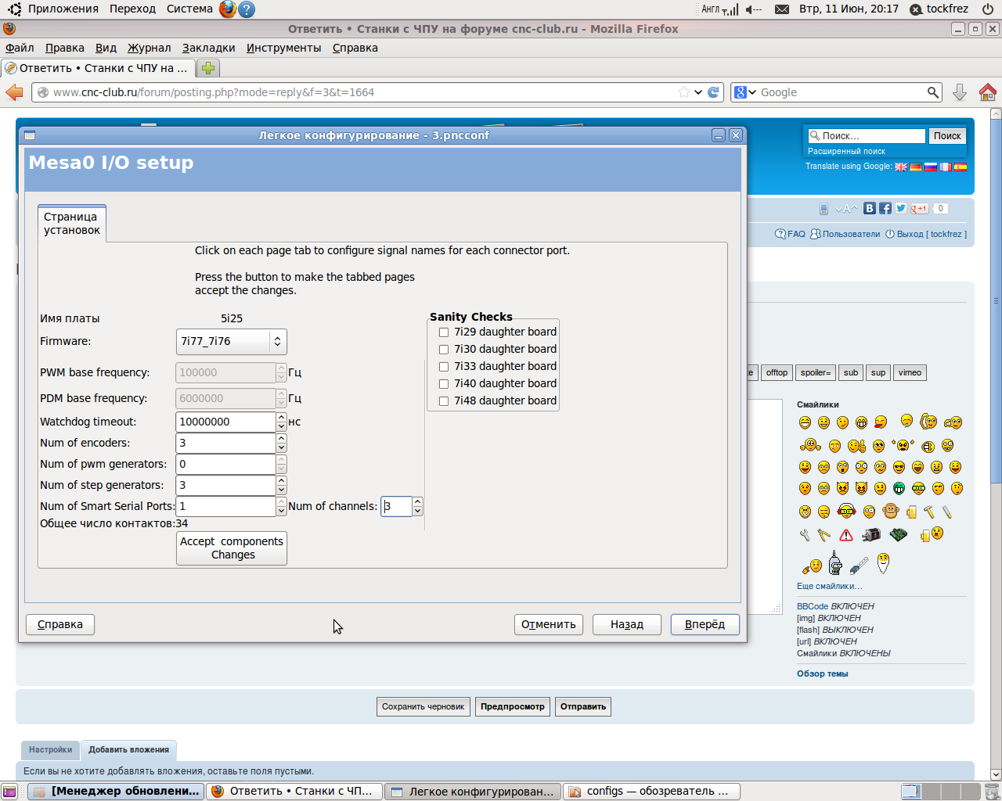Translate the forum with the Spanish flag

pos(961,167)
